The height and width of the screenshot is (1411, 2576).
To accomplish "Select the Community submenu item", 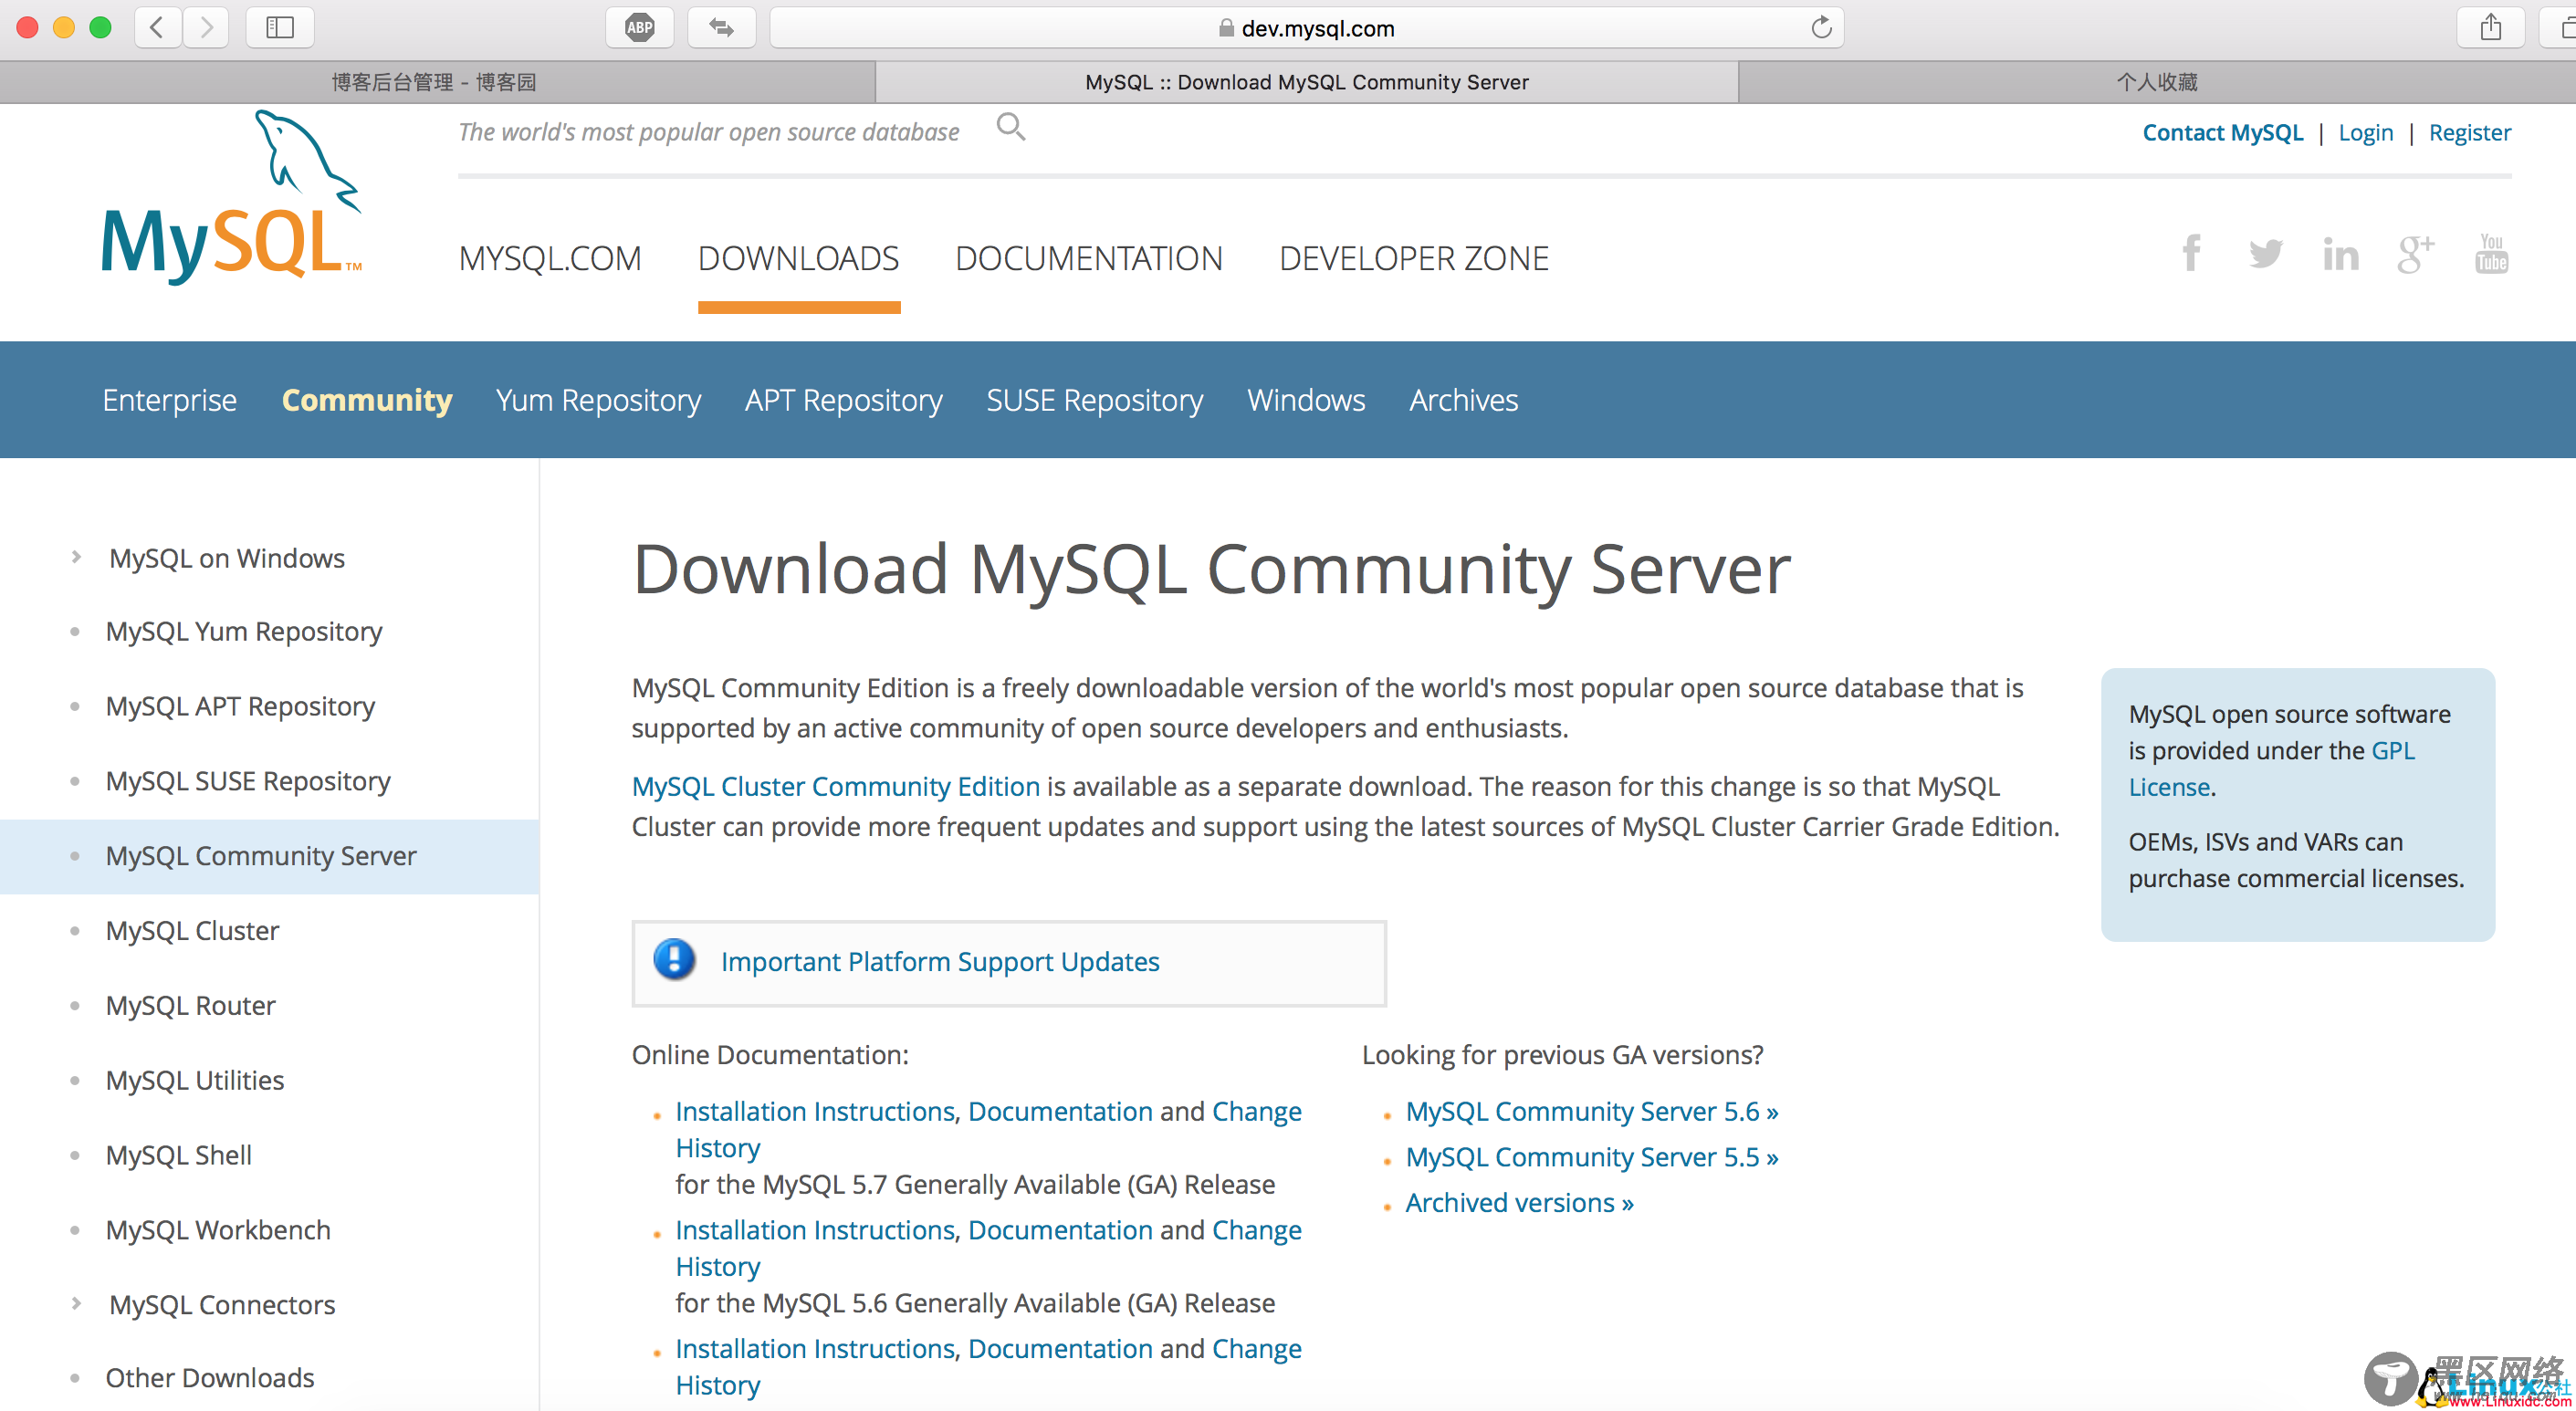I will coord(367,400).
